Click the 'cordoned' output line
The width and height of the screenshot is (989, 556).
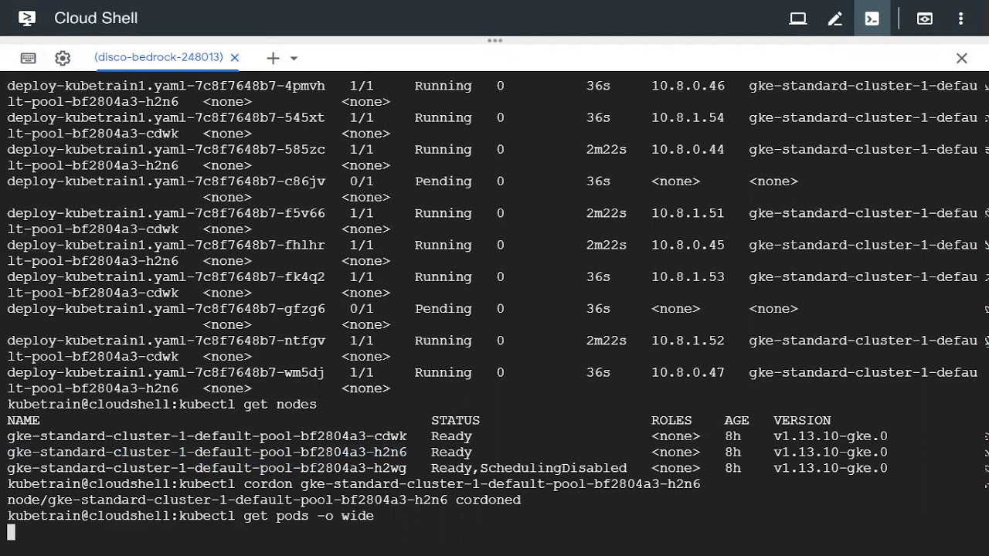(264, 500)
